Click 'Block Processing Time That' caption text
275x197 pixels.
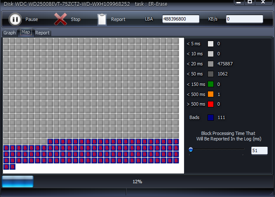[228, 133]
